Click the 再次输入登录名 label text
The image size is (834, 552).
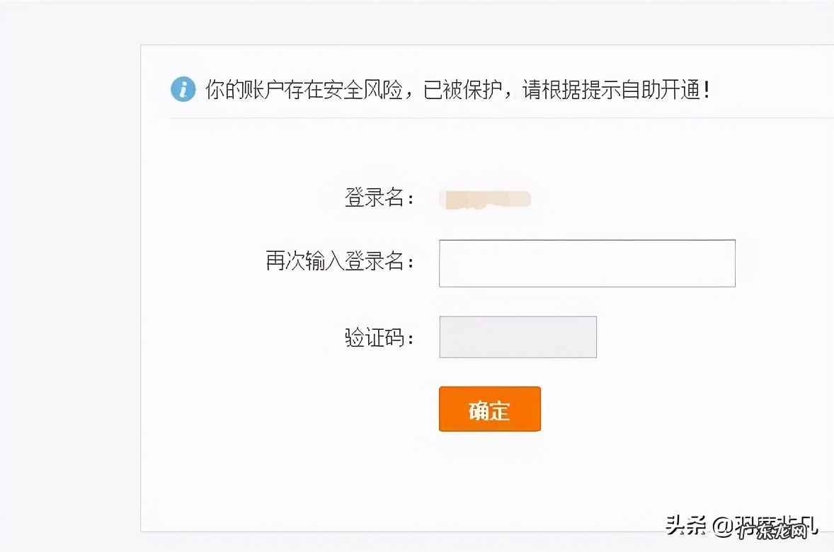pos(340,263)
